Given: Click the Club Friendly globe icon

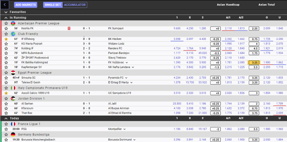Looking at the screenshot, I should [13, 34].
